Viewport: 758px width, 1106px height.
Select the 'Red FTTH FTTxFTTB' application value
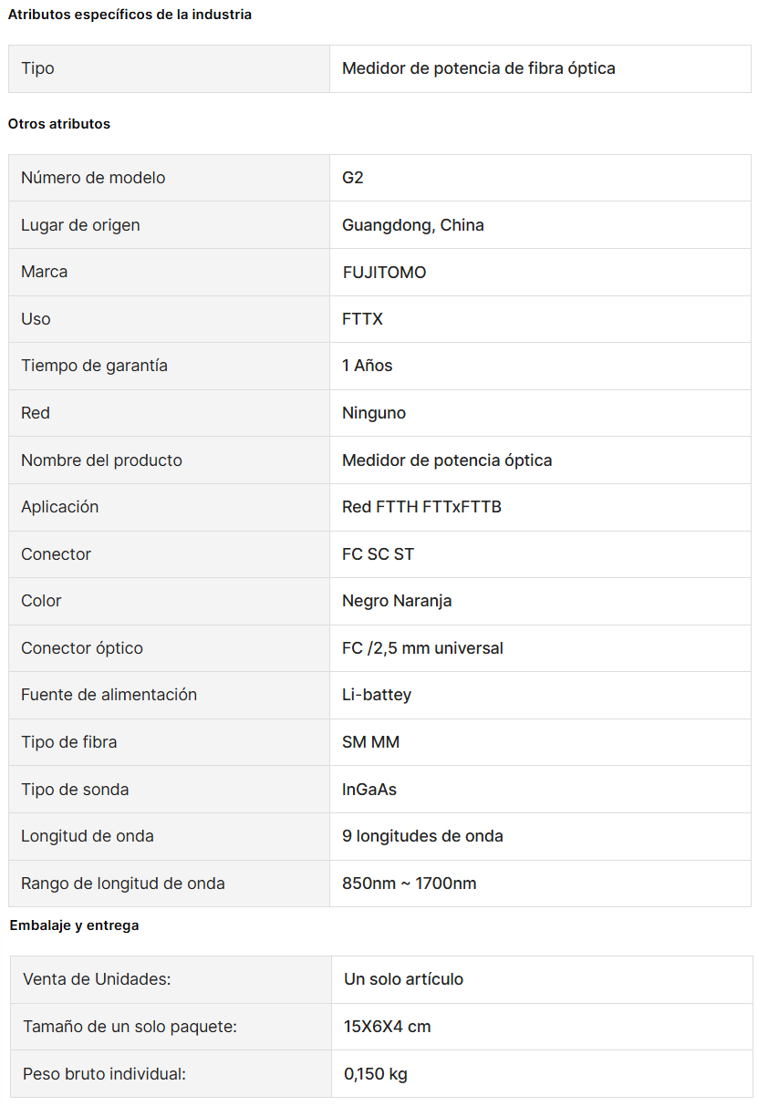tap(422, 507)
